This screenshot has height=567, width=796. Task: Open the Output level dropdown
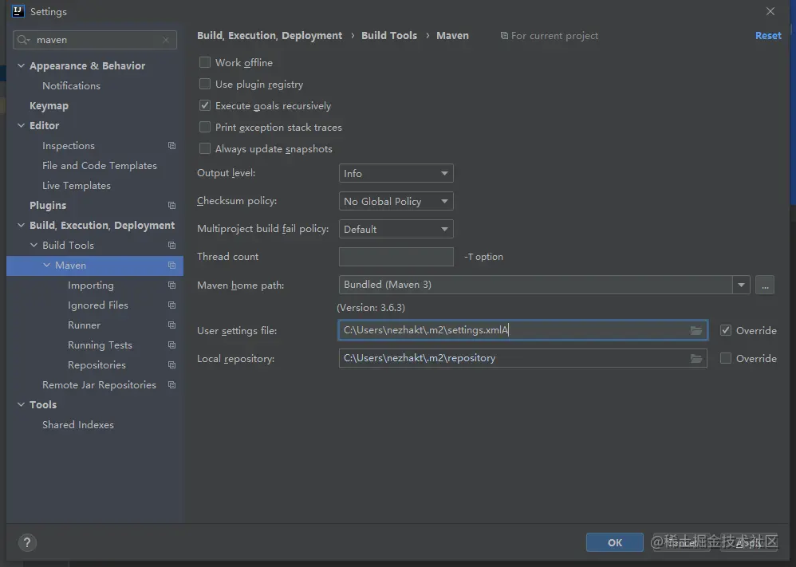[x=396, y=173]
